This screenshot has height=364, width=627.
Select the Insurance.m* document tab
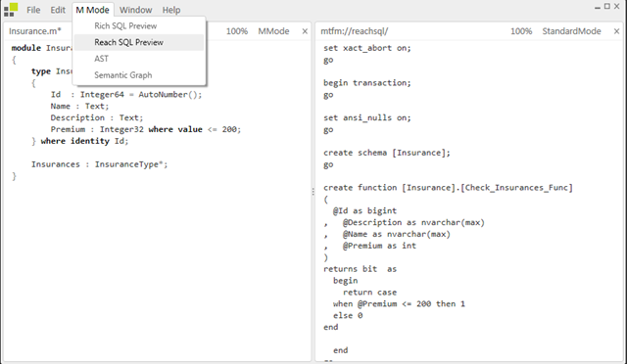tap(35, 31)
